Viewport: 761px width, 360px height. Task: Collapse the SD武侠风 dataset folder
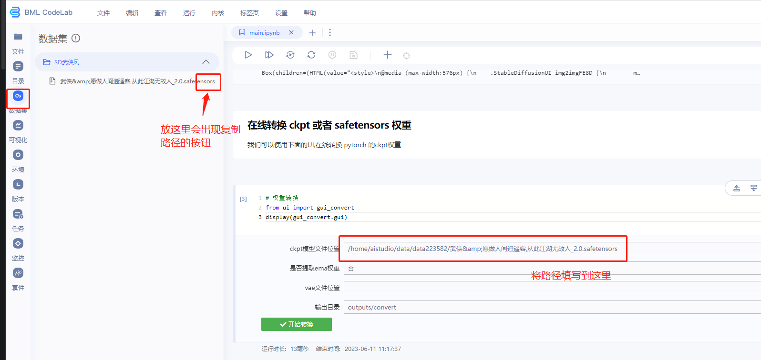(x=206, y=62)
